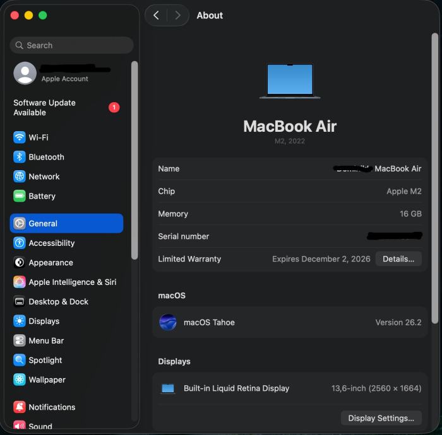
Task: Click the sidebar scrollbar
Action: click(134, 160)
